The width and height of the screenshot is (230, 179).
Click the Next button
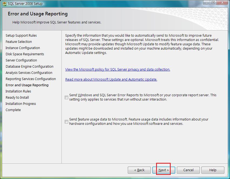pos(164,170)
